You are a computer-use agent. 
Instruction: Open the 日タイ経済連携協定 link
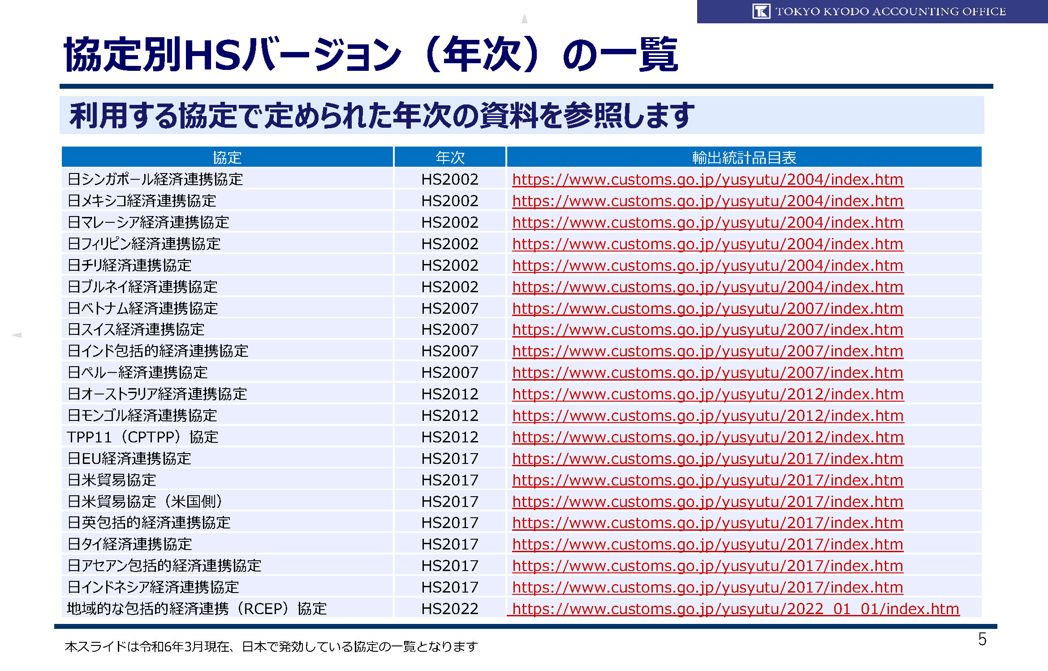coord(707,544)
